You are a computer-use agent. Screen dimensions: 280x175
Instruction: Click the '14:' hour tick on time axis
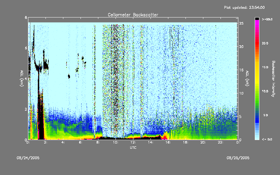(x=150, y=142)
